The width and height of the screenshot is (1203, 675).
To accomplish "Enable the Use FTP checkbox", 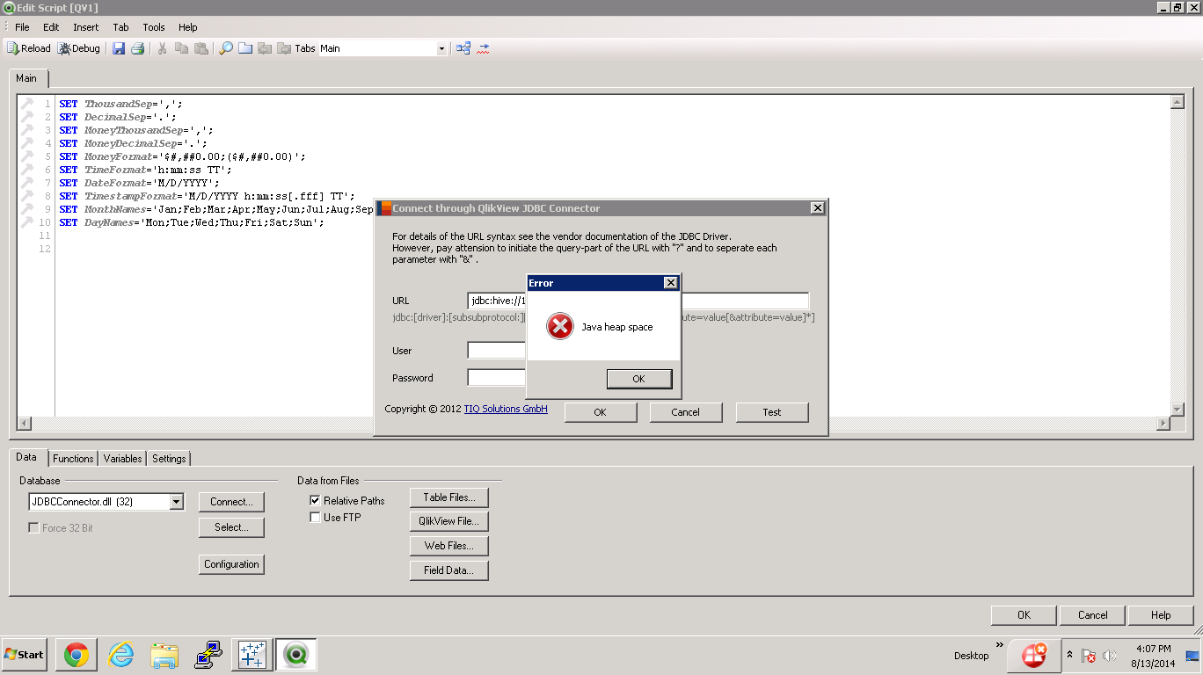I will coord(315,518).
